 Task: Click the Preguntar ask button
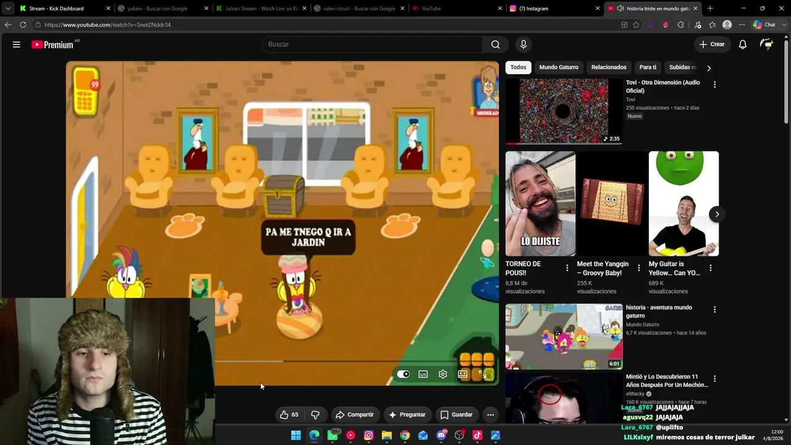407,415
